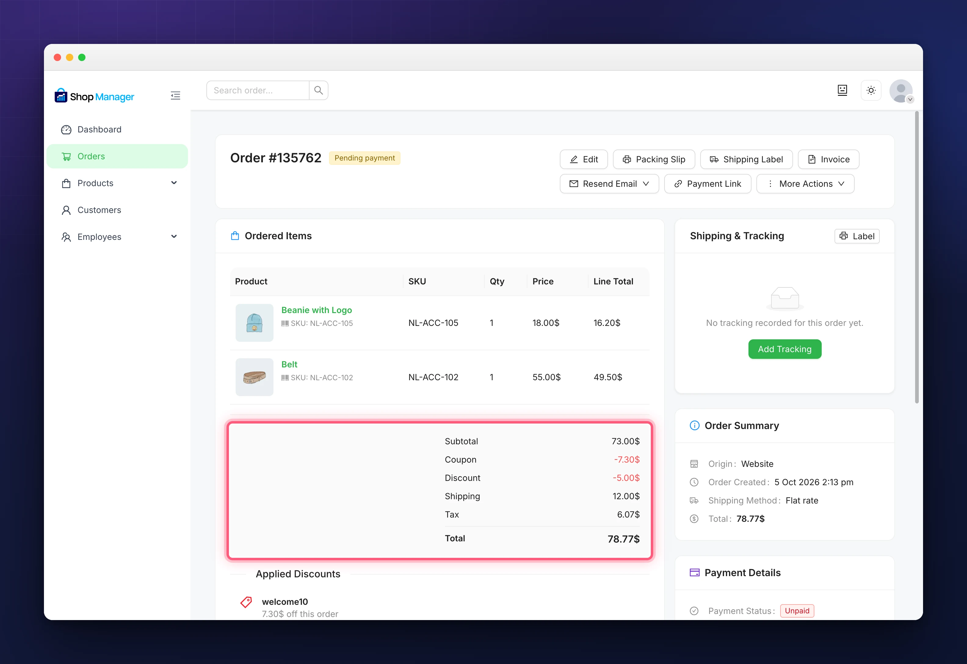Click the search magnifier icon
Image resolution: width=967 pixels, height=664 pixels.
[x=319, y=90]
